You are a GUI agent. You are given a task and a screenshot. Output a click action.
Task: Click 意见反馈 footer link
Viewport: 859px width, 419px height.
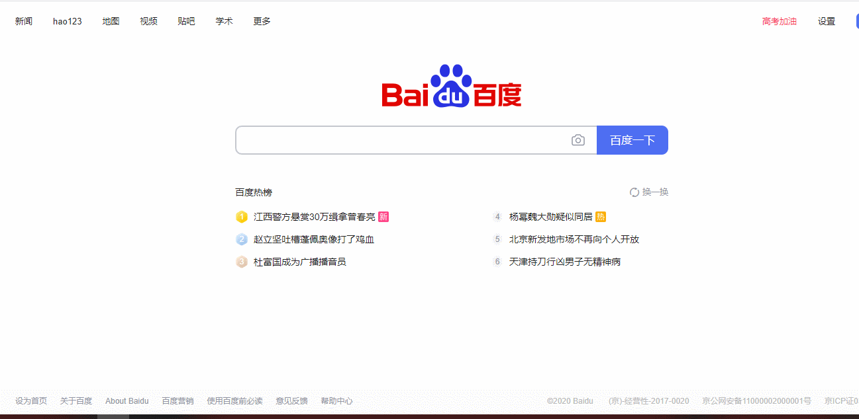pos(291,401)
